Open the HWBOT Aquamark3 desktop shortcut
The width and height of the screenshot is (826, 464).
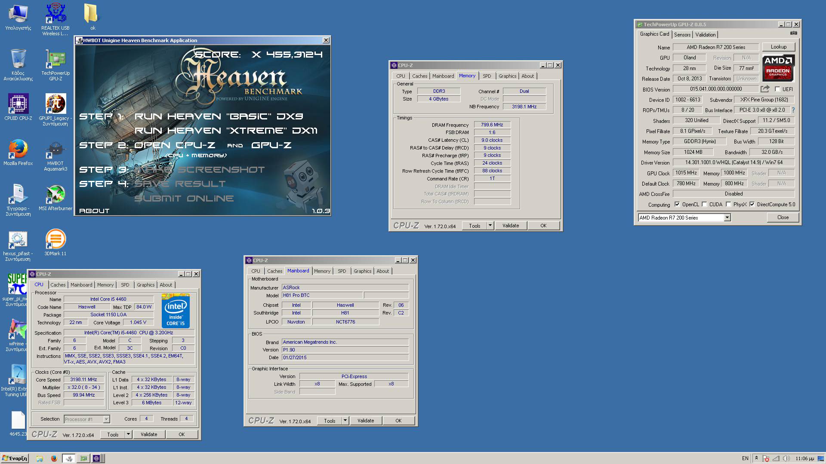(55, 156)
